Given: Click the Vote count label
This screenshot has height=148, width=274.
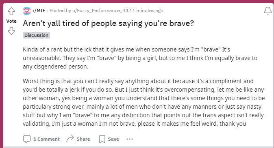Looking at the screenshot, I should click(x=11, y=21).
